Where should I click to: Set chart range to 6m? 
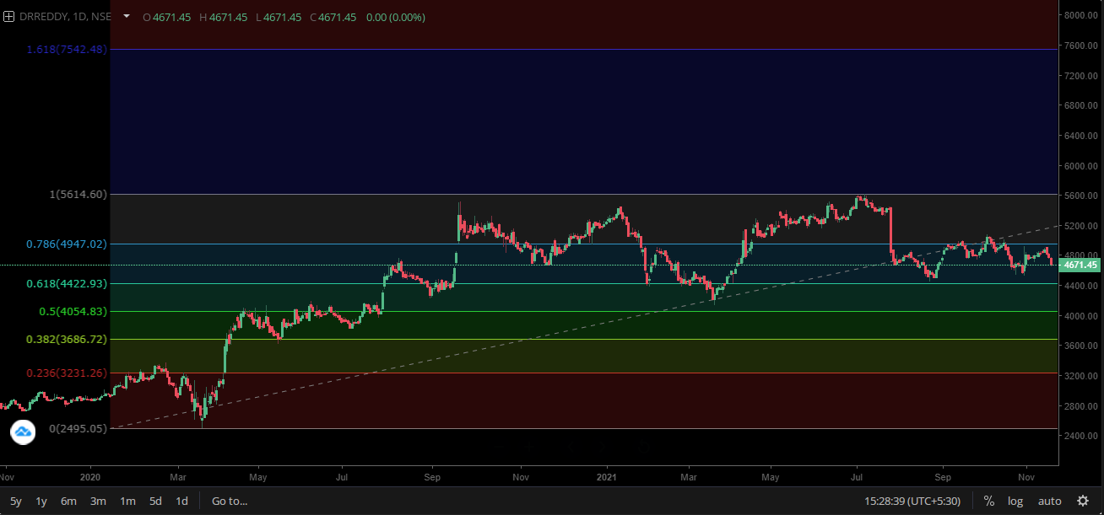(68, 501)
